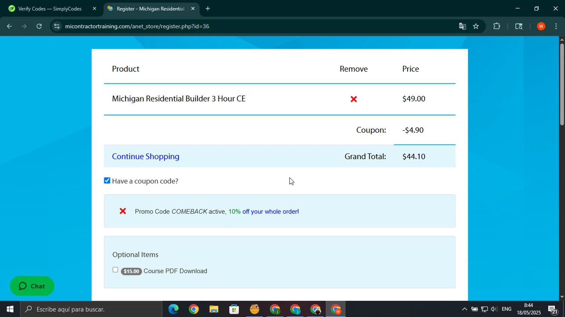This screenshot has width=565, height=317.
Task: Remove the COMEBACK promo code with red X
Action: pyautogui.click(x=123, y=211)
